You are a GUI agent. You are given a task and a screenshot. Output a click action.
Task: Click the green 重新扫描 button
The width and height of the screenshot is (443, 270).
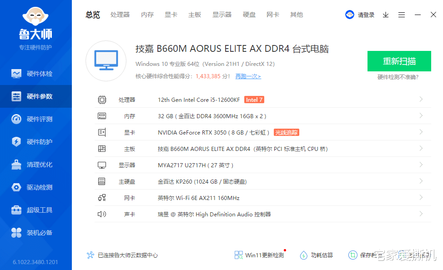399,61
